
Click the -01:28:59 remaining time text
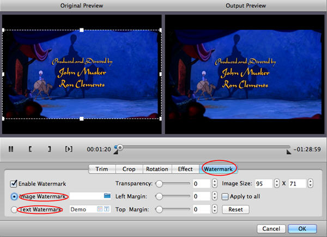tap(307, 149)
